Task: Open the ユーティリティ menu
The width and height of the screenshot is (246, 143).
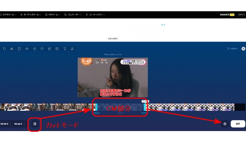Action: point(96,15)
